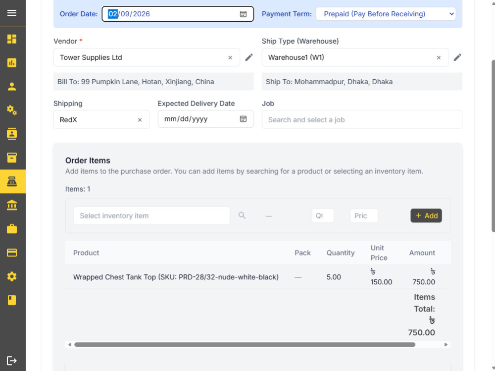Screen dimensions: 495x371
Task: Open the Vendor combo box
Action: pos(147,57)
